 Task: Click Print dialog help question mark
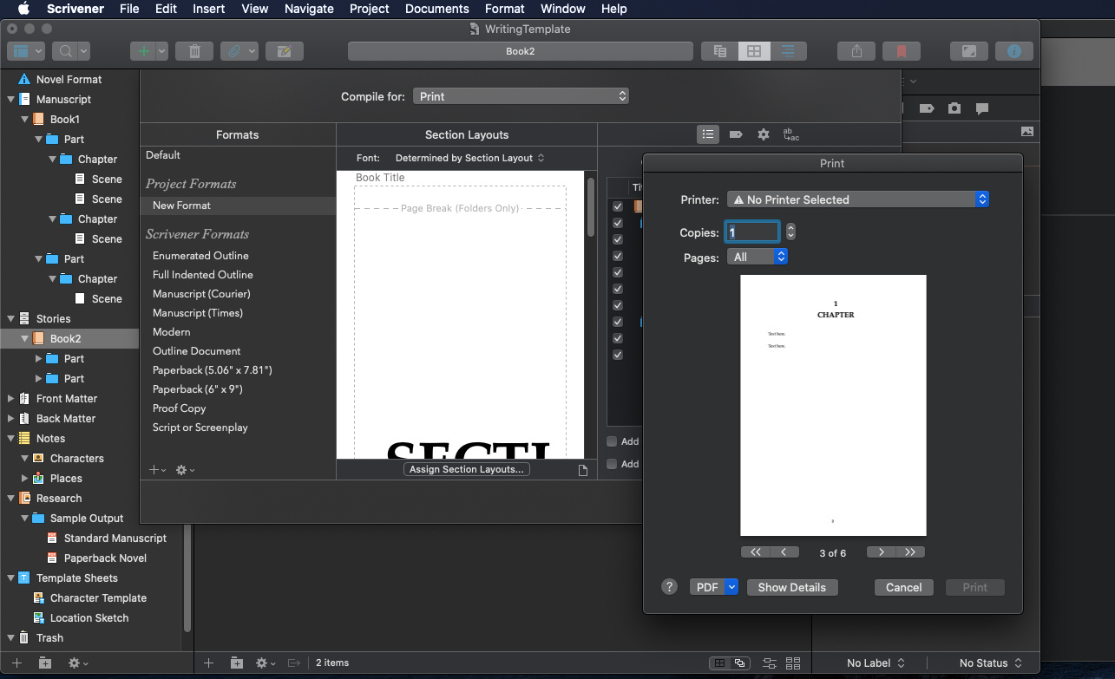coord(669,587)
